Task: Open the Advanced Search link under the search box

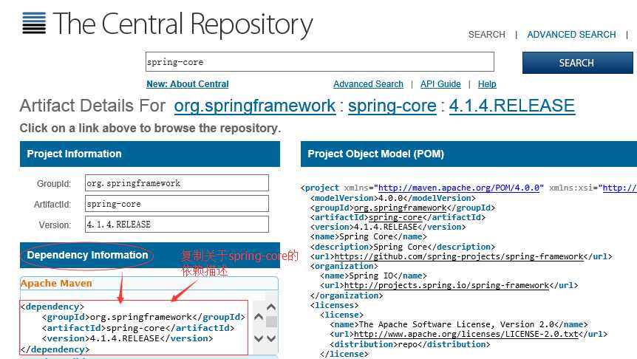Action: (x=368, y=84)
